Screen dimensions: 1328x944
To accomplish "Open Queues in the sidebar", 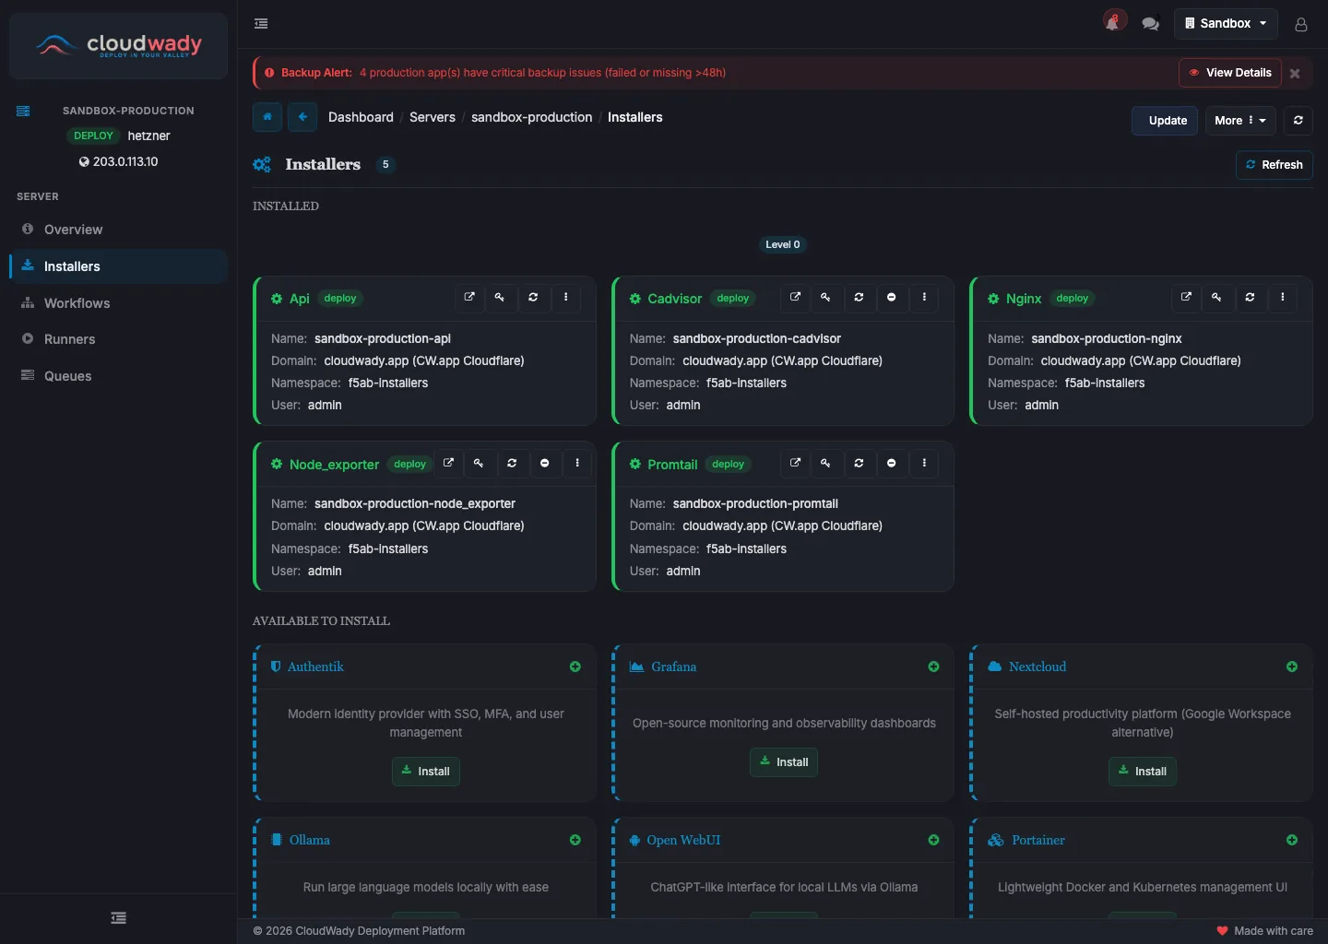I will [x=118, y=376].
